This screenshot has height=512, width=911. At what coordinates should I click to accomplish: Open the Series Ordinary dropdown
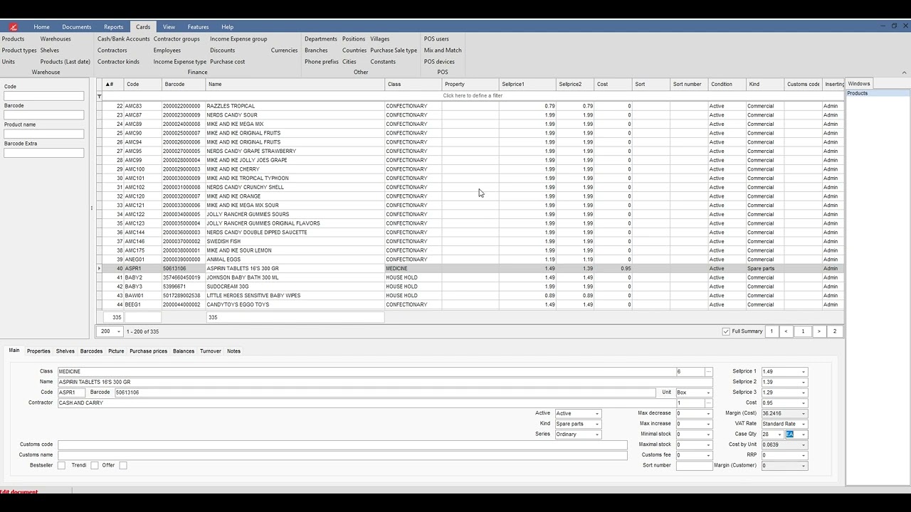[x=597, y=434]
